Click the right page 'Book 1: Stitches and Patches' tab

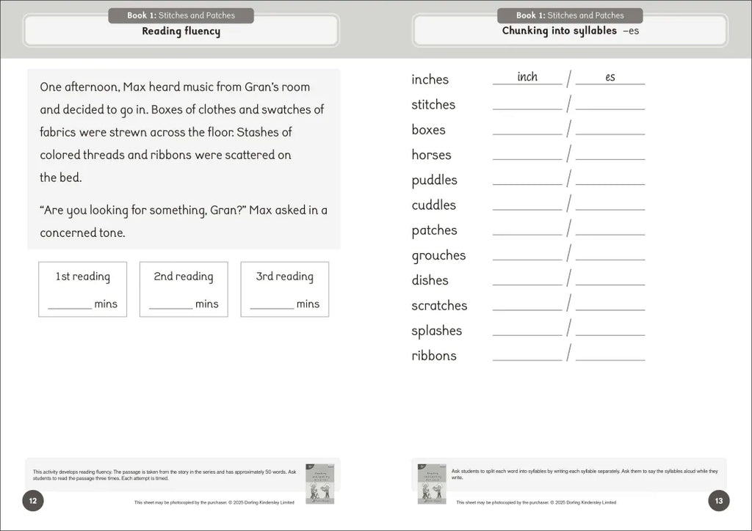point(570,15)
